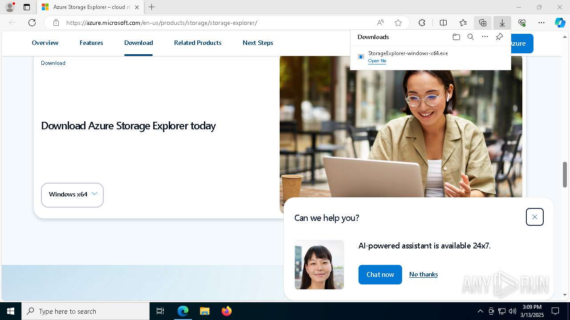Select the Download section tab
The height and width of the screenshot is (320, 570).
(138, 43)
